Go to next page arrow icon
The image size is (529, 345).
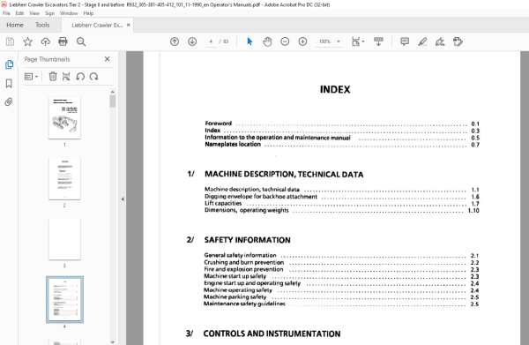coord(192,41)
